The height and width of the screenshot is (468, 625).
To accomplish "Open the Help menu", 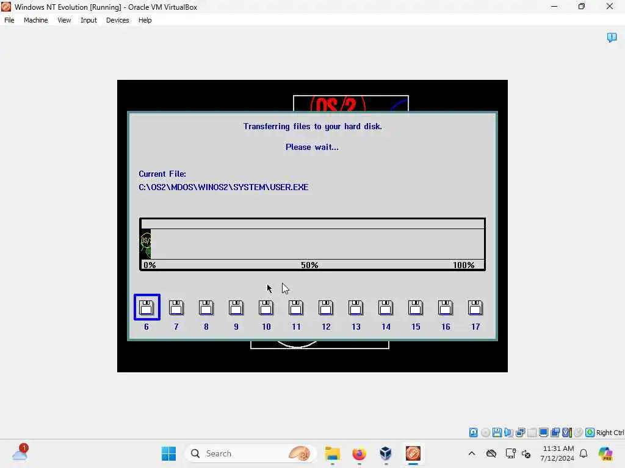I will 145,20.
